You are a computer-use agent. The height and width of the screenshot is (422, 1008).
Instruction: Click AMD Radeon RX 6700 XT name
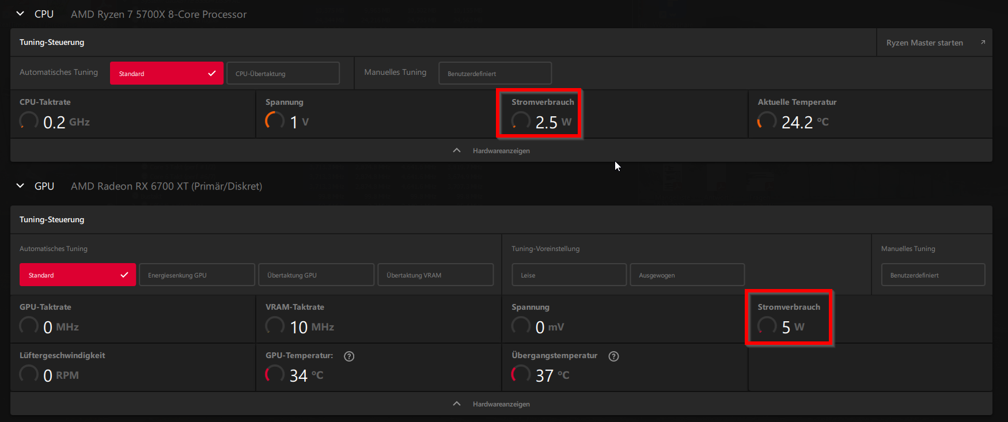coord(166,186)
